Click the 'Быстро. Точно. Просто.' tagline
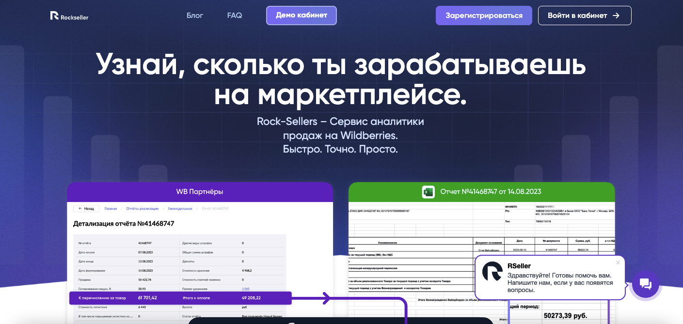 (x=340, y=149)
